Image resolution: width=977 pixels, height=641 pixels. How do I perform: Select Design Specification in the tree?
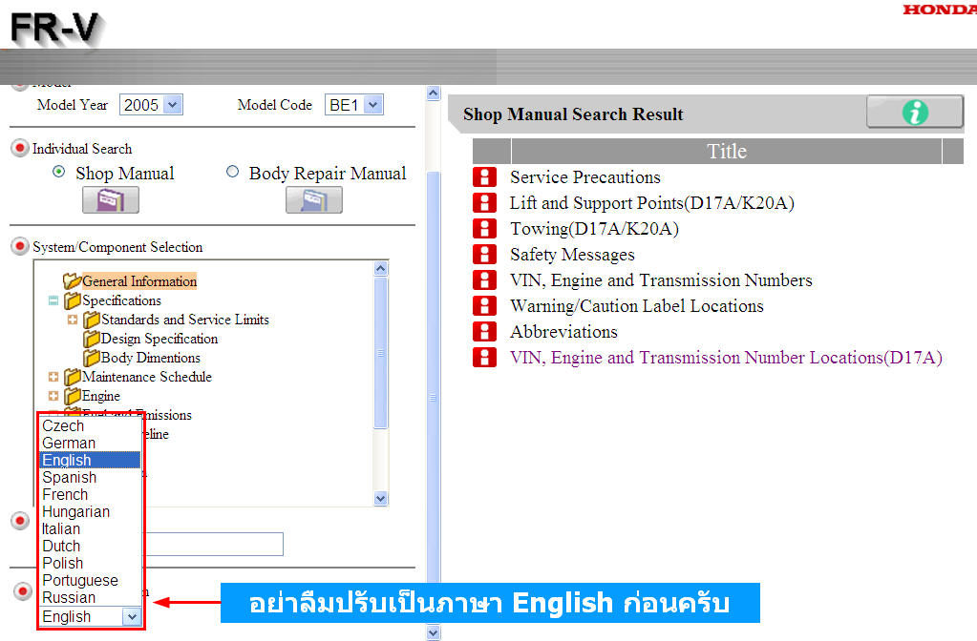click(x=159, y=339)
